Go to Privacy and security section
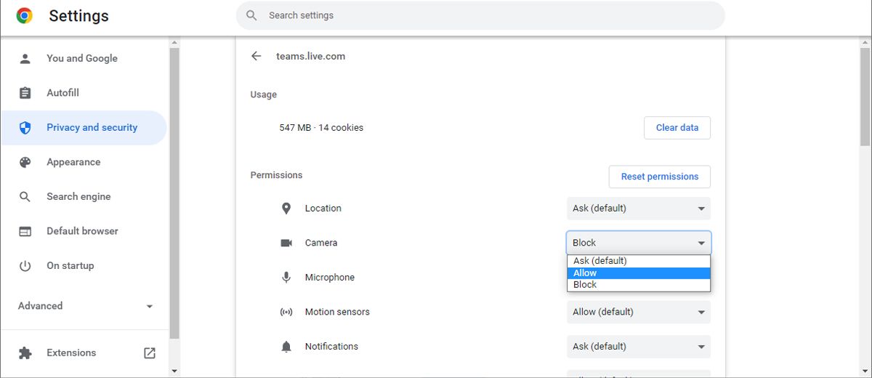Viewport: 872px width, 378px height. click(x=84, y=128)
